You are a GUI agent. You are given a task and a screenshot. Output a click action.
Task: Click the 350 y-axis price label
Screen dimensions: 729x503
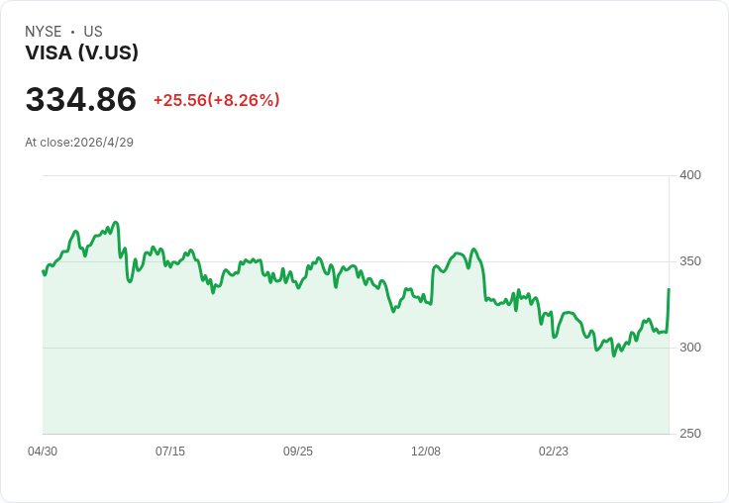(689, 261)
